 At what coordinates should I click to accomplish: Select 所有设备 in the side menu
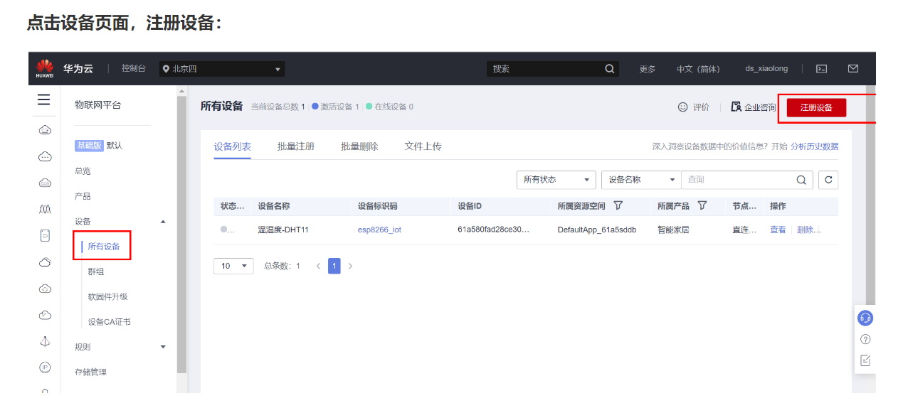pyautogui.click(x=104, y=247)
